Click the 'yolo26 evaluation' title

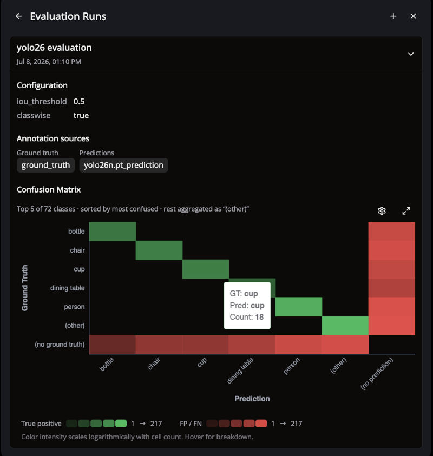pos(54,48)
